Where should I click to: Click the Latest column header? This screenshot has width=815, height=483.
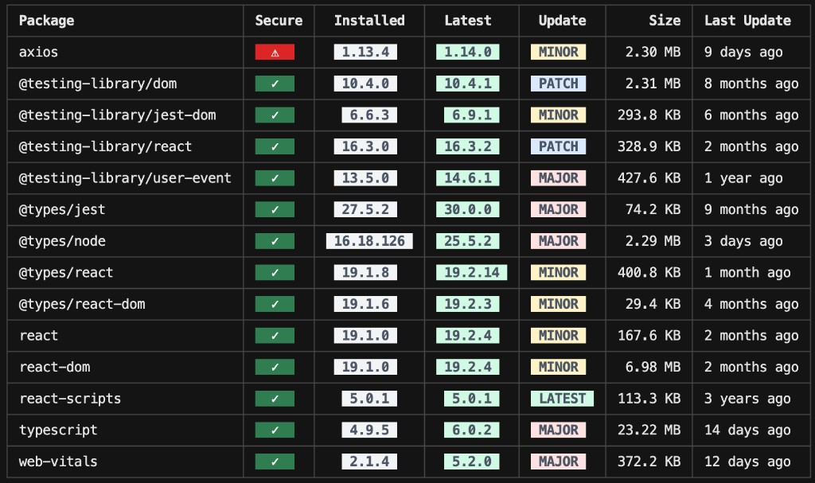468,21
